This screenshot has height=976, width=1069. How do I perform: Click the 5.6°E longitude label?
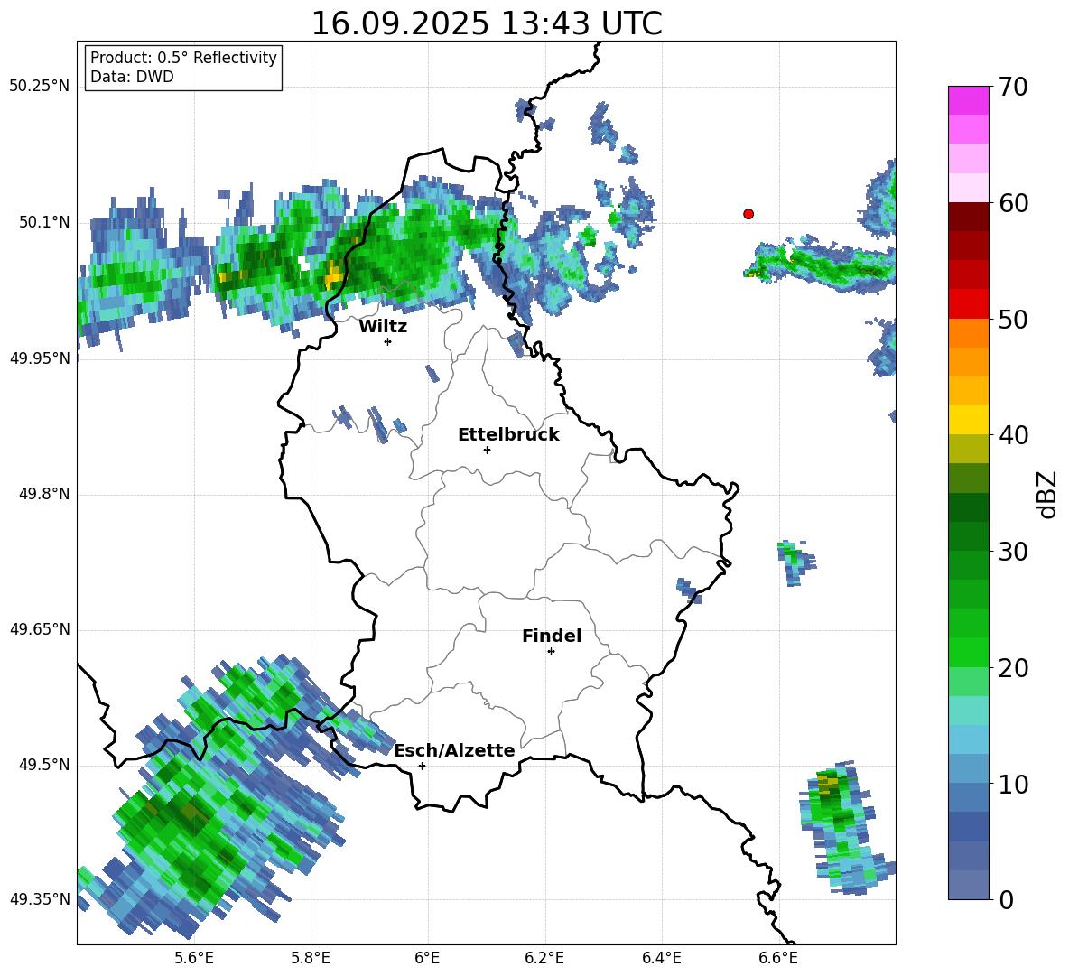(x=194, y=958)
